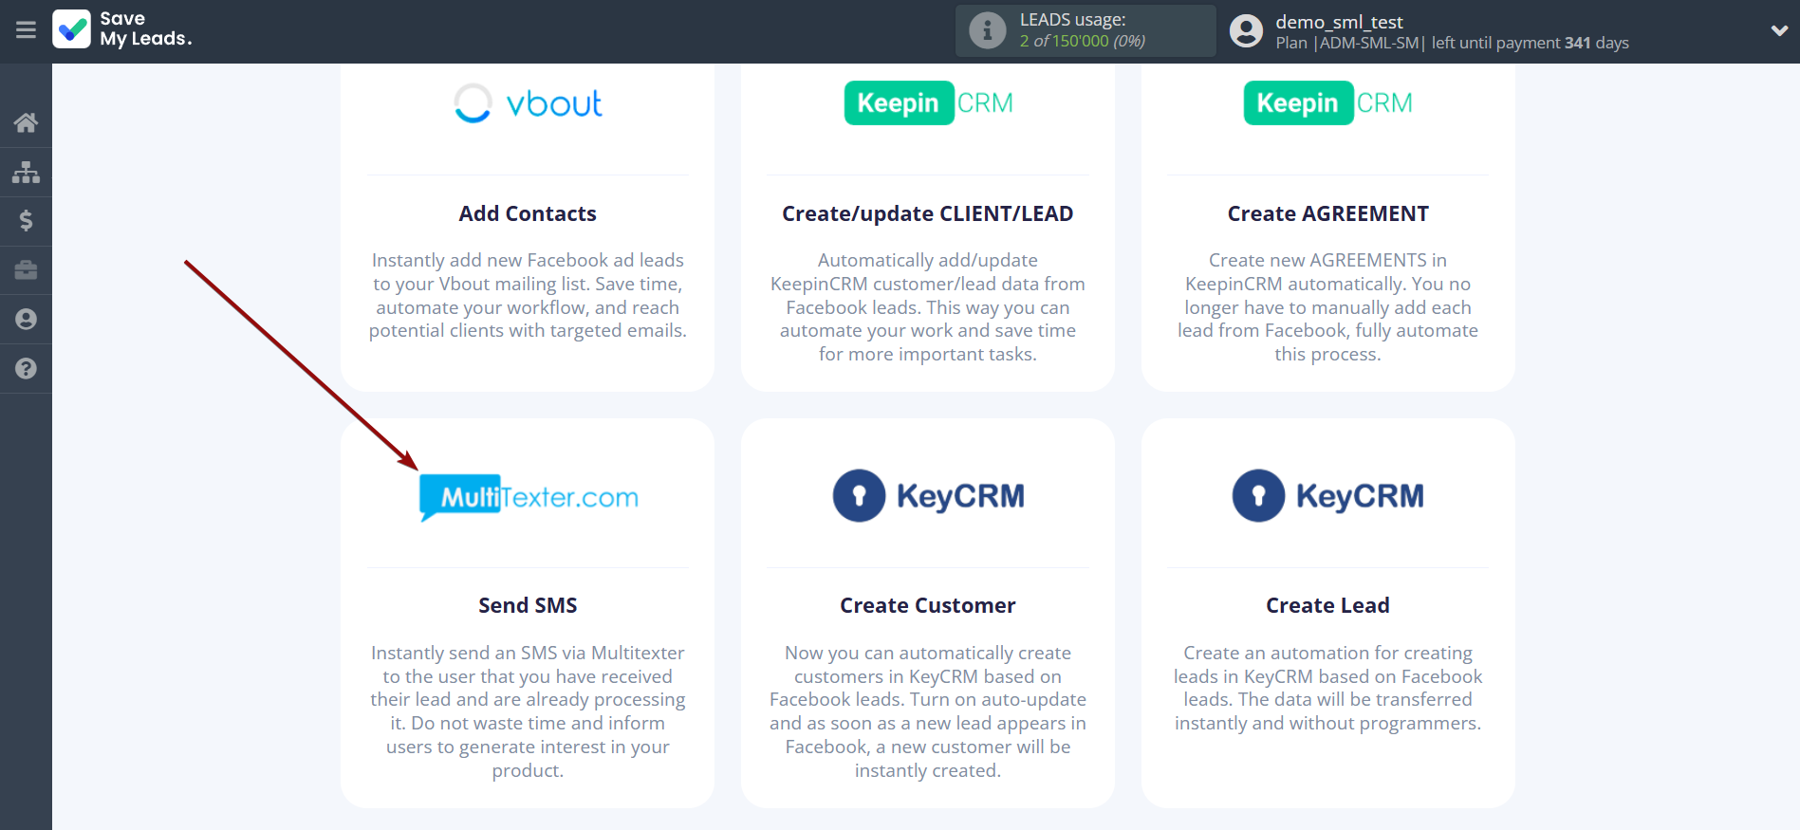Viewport: 1800px width, 830px height.
Task: Click the Save My Leads logo
Action: [122, 29]
